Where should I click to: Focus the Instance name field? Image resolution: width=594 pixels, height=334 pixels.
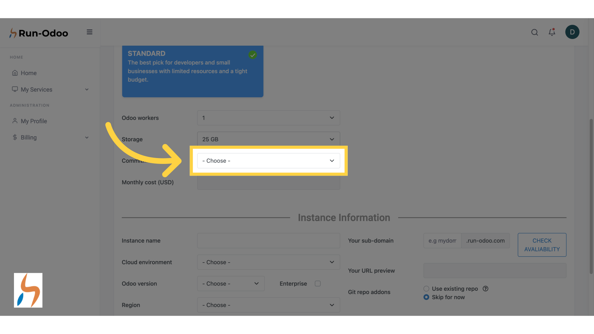tap(269, 241)
